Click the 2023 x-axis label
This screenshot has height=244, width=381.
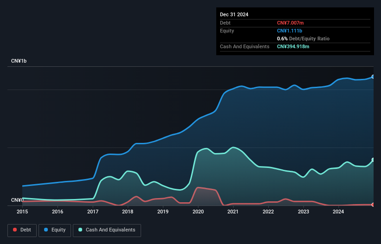[304, 212]
